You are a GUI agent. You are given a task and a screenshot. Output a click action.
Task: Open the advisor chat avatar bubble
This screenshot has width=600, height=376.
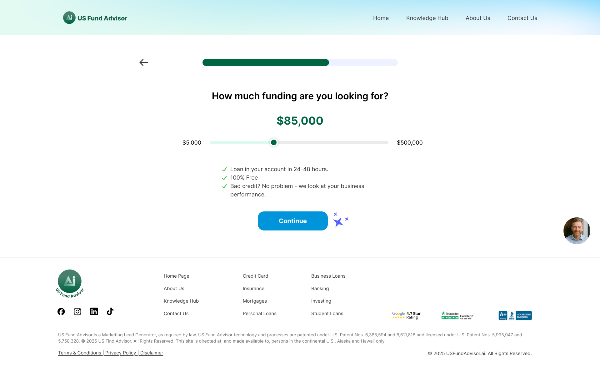tap(577, 231)
